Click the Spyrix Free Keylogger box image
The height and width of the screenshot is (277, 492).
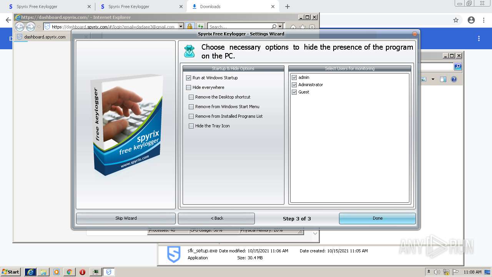coord(127,125)
